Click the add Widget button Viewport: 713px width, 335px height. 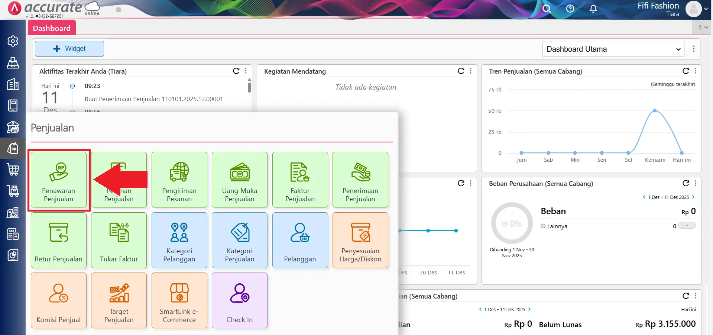tap(69, 49)
